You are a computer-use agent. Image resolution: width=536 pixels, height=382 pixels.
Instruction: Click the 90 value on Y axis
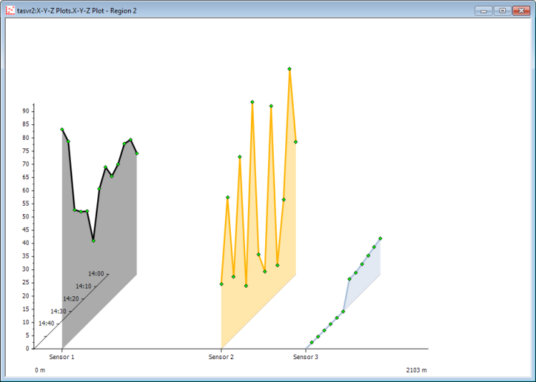click(x=26, y=111)
